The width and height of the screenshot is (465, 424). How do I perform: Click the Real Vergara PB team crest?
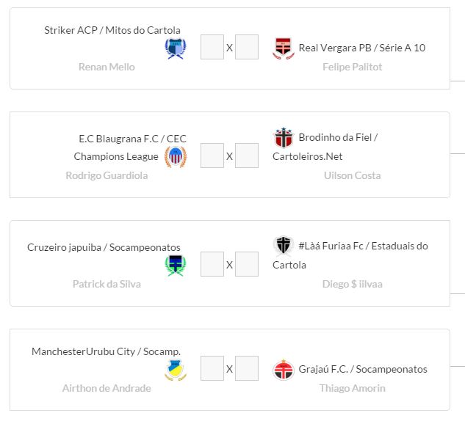(x=283, y=48)
